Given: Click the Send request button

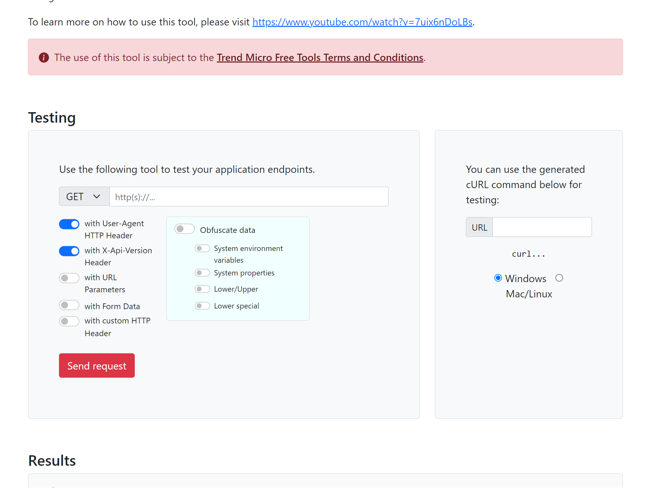Looking at the screenshot, I should (x=97, y=365).
